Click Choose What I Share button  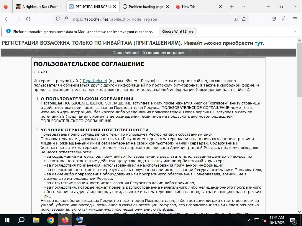click(178, 31)
